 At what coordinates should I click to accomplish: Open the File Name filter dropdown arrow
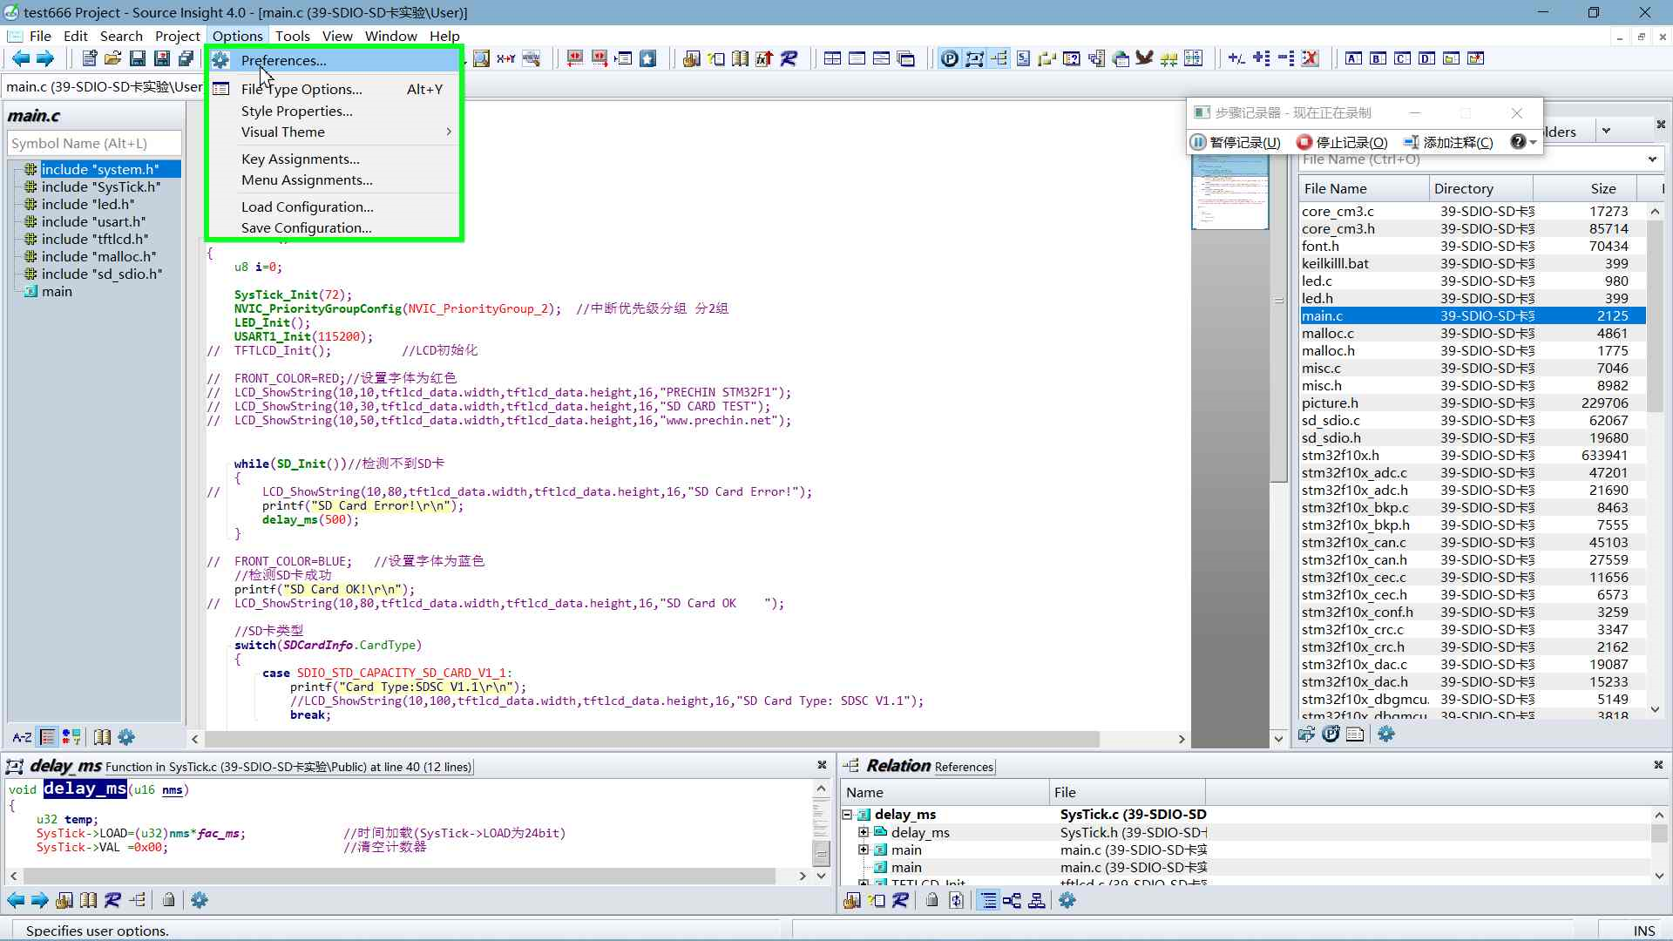(1652, 159)
